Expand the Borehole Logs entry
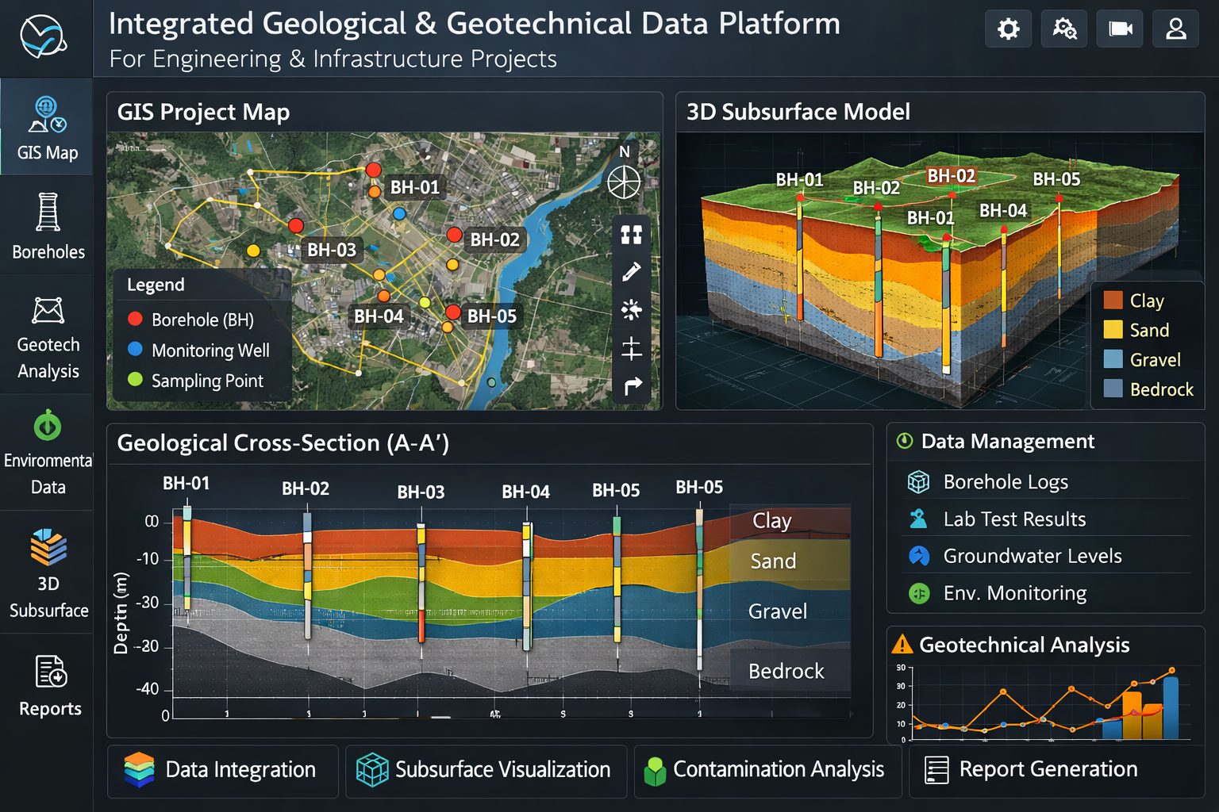 coord(1006,481)
